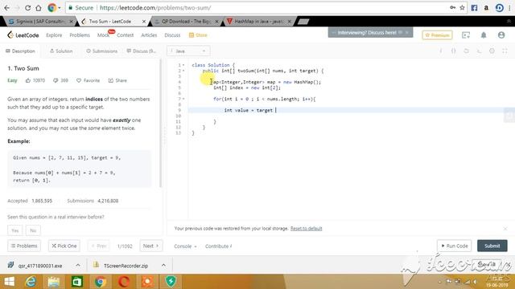Like the problem with thumbs up

coord(28,80)
